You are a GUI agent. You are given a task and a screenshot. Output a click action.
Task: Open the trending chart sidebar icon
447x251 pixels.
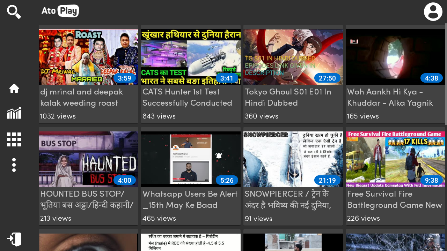pos(14,113)
